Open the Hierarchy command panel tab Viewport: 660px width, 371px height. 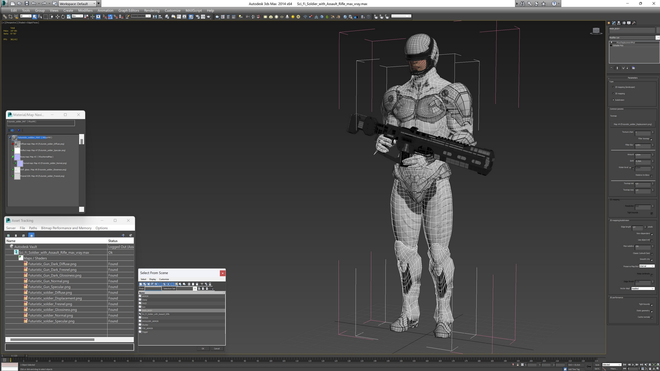619,23
